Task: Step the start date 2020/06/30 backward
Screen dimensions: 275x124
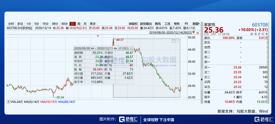Action: click(x=91, y=48)
